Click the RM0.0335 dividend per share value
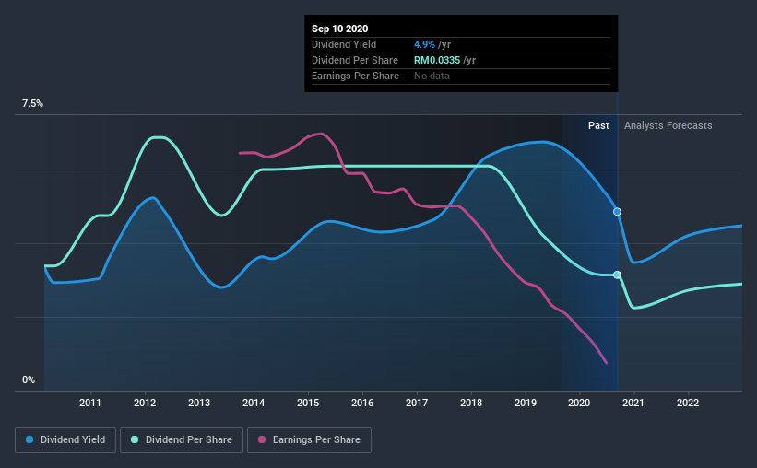This screenshot has width=757, height=468. tap(437, 60)
